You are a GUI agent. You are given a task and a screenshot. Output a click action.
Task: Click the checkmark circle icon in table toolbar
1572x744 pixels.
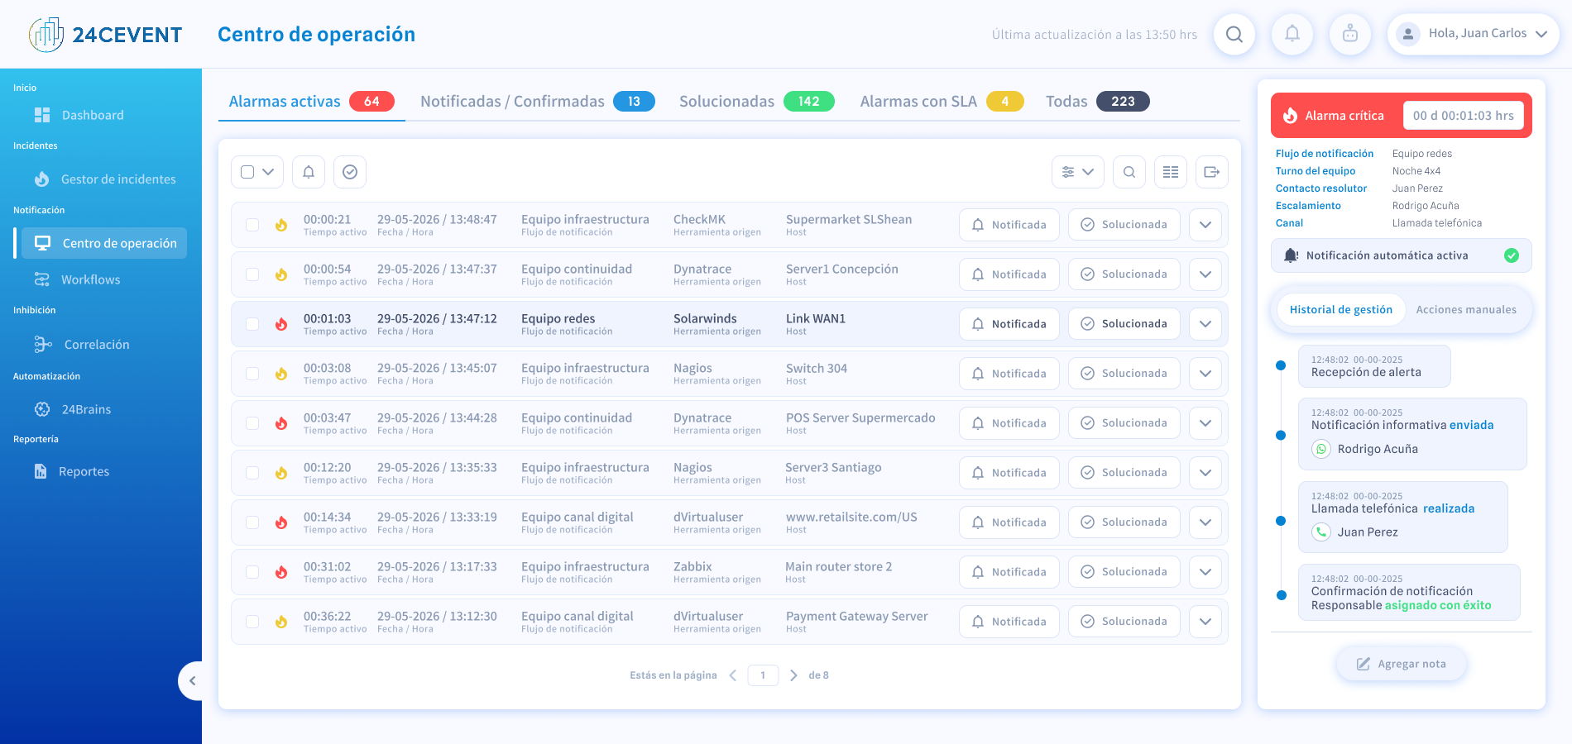350,172
